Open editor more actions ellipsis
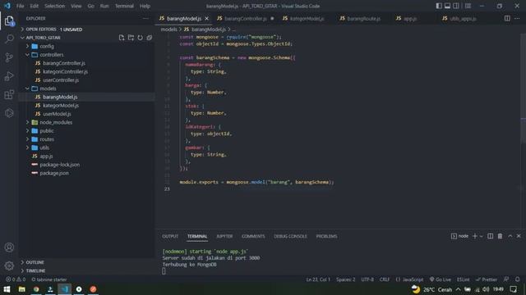526x295 pixels. (517, 18)
